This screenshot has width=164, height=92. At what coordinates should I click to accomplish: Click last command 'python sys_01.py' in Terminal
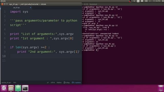click(106, 44)
